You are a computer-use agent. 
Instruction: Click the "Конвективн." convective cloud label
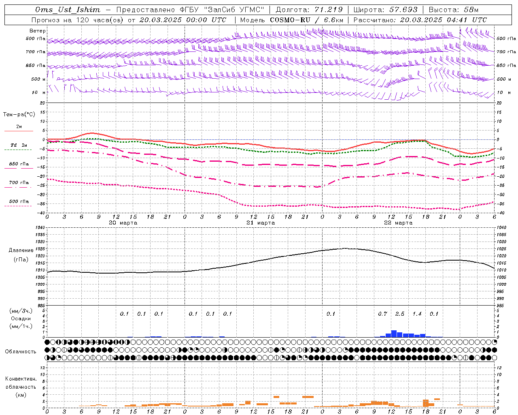click(21, 379)
